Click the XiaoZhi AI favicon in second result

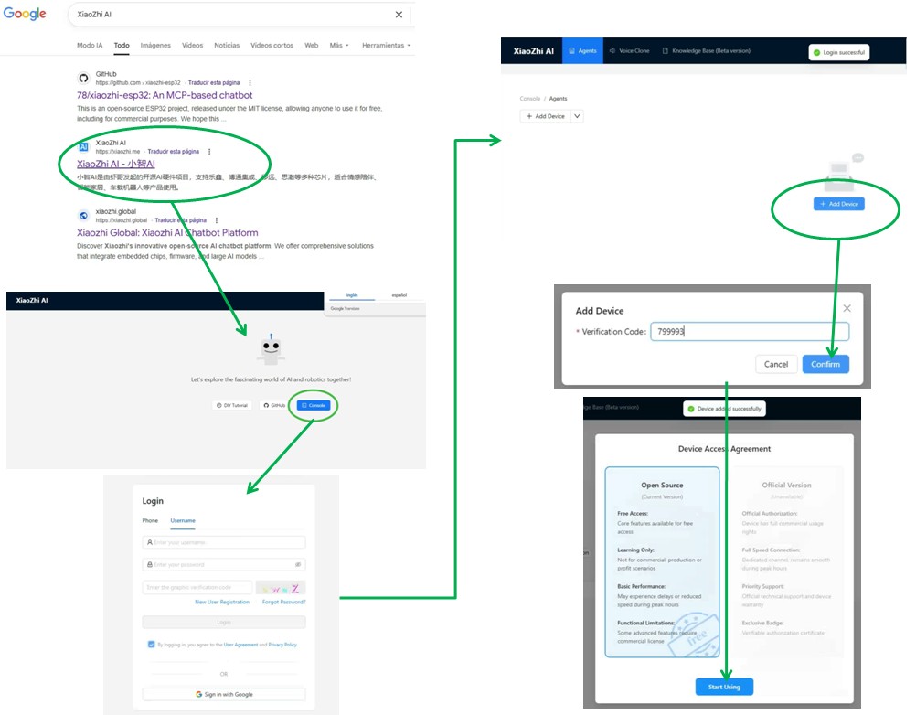click(83, 146)
